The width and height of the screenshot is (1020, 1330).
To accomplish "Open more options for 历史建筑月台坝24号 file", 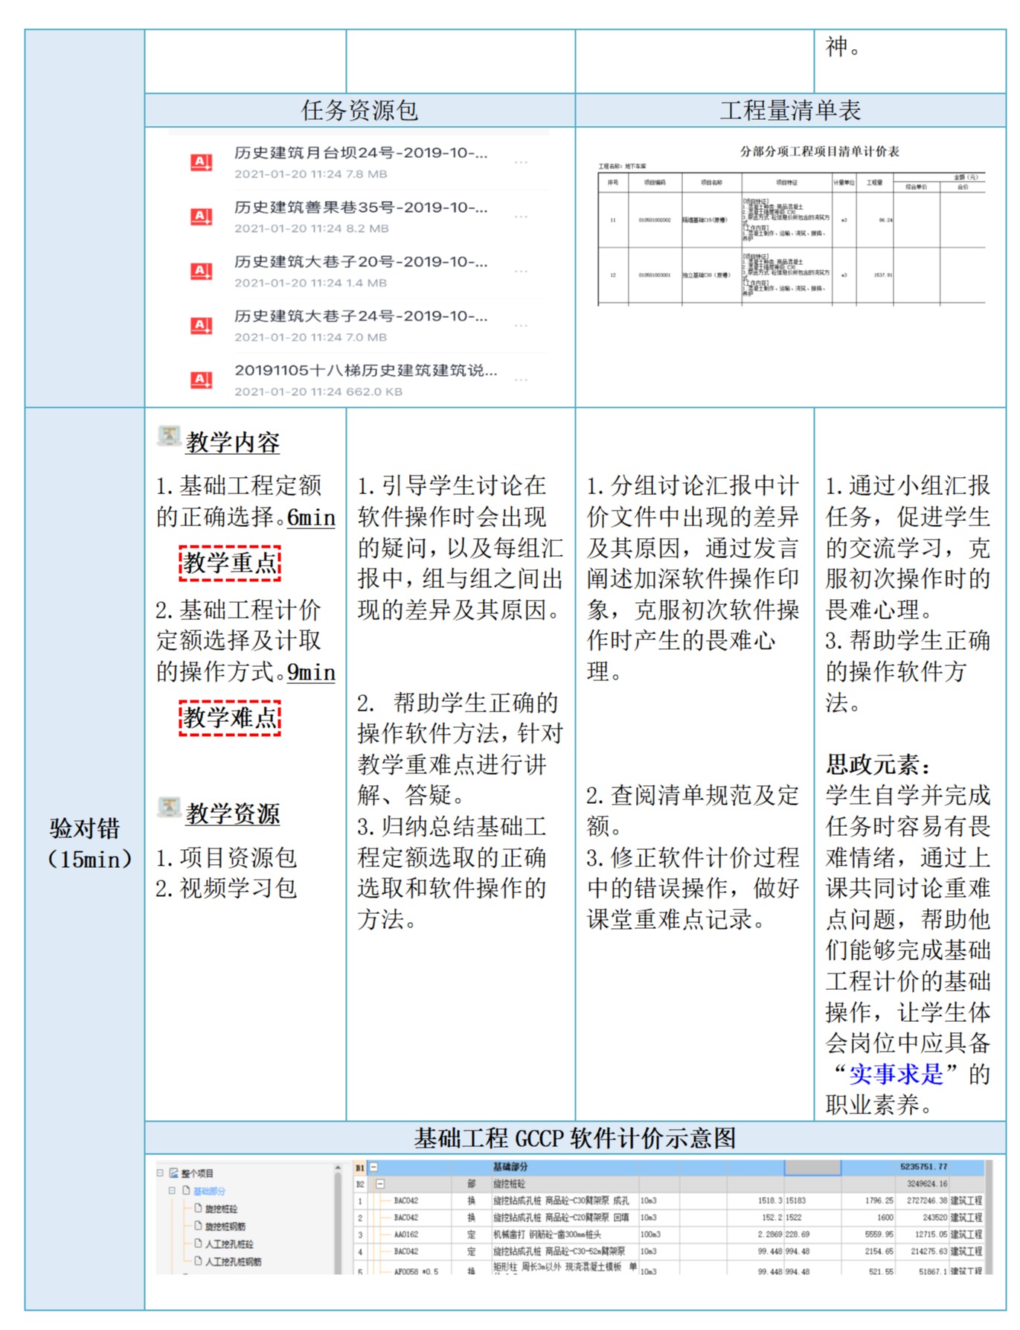I will click(521, 162).
